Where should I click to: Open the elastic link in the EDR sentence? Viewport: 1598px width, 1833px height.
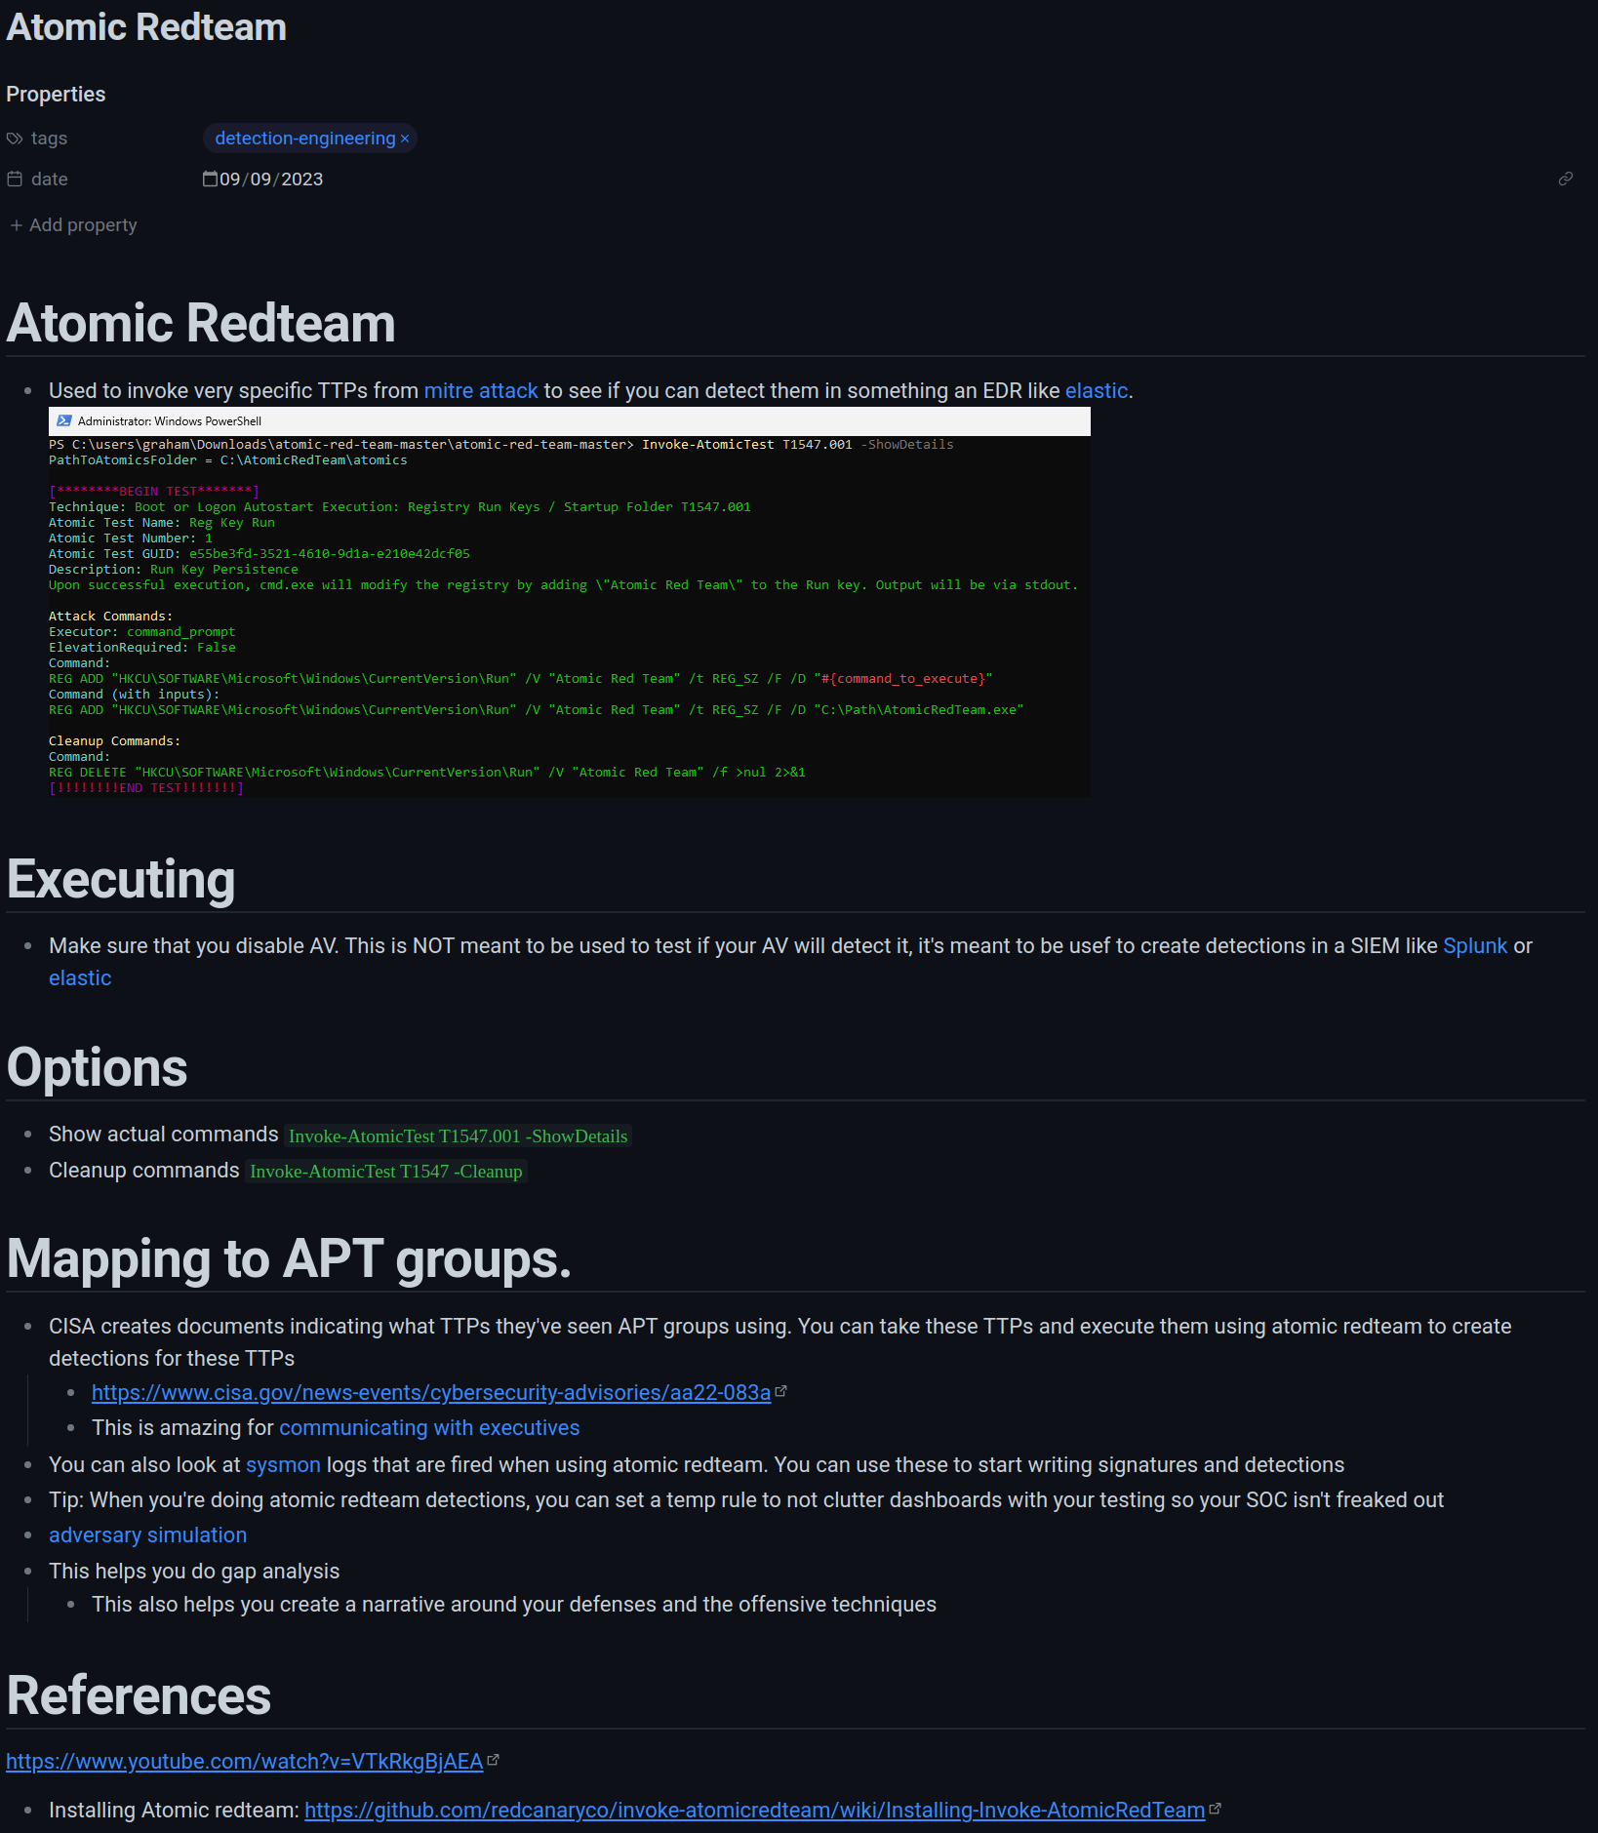1096,391
